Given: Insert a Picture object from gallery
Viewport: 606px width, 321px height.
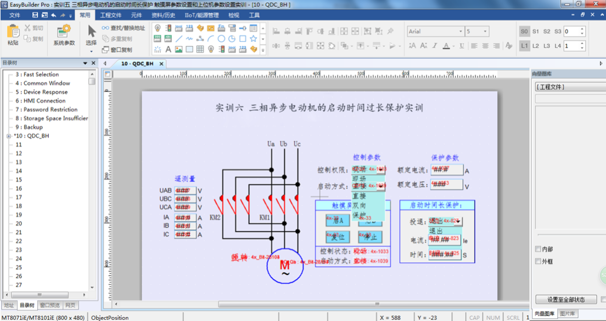Looking at the screenshot, I should 178,49.
